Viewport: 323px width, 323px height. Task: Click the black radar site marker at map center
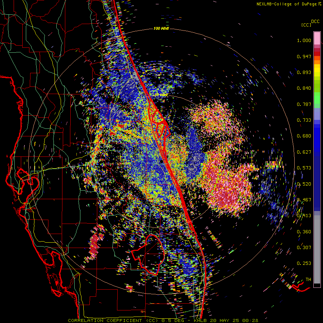[161, 162]
